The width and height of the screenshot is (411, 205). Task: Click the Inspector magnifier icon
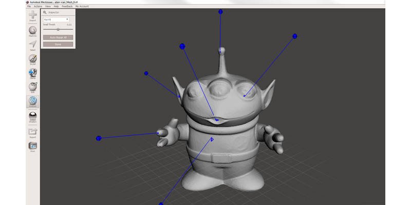[45, 12]
